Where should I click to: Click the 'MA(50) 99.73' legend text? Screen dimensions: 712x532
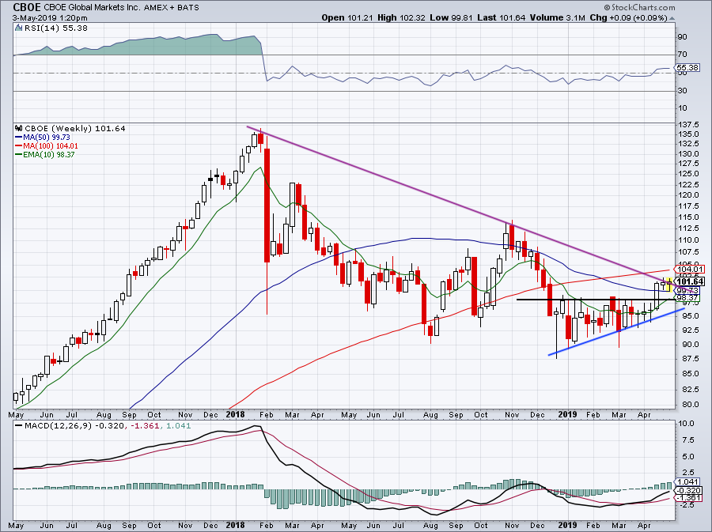[47, 137]
